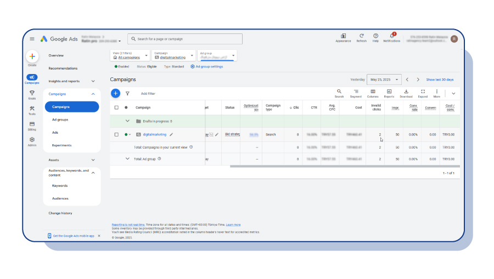Click the horizontal table scrollbar

tap(345, 167)
